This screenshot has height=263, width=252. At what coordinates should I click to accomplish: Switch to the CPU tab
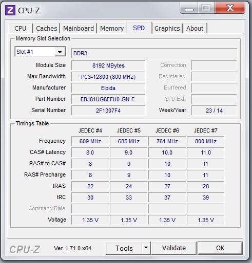click(21, 29)
